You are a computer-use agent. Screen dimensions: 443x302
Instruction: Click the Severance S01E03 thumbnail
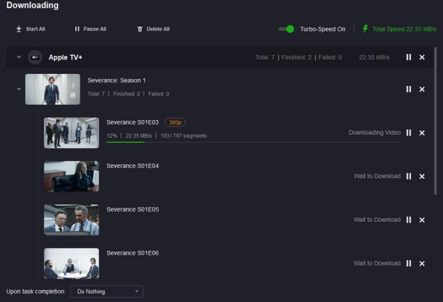coord(72,133)
